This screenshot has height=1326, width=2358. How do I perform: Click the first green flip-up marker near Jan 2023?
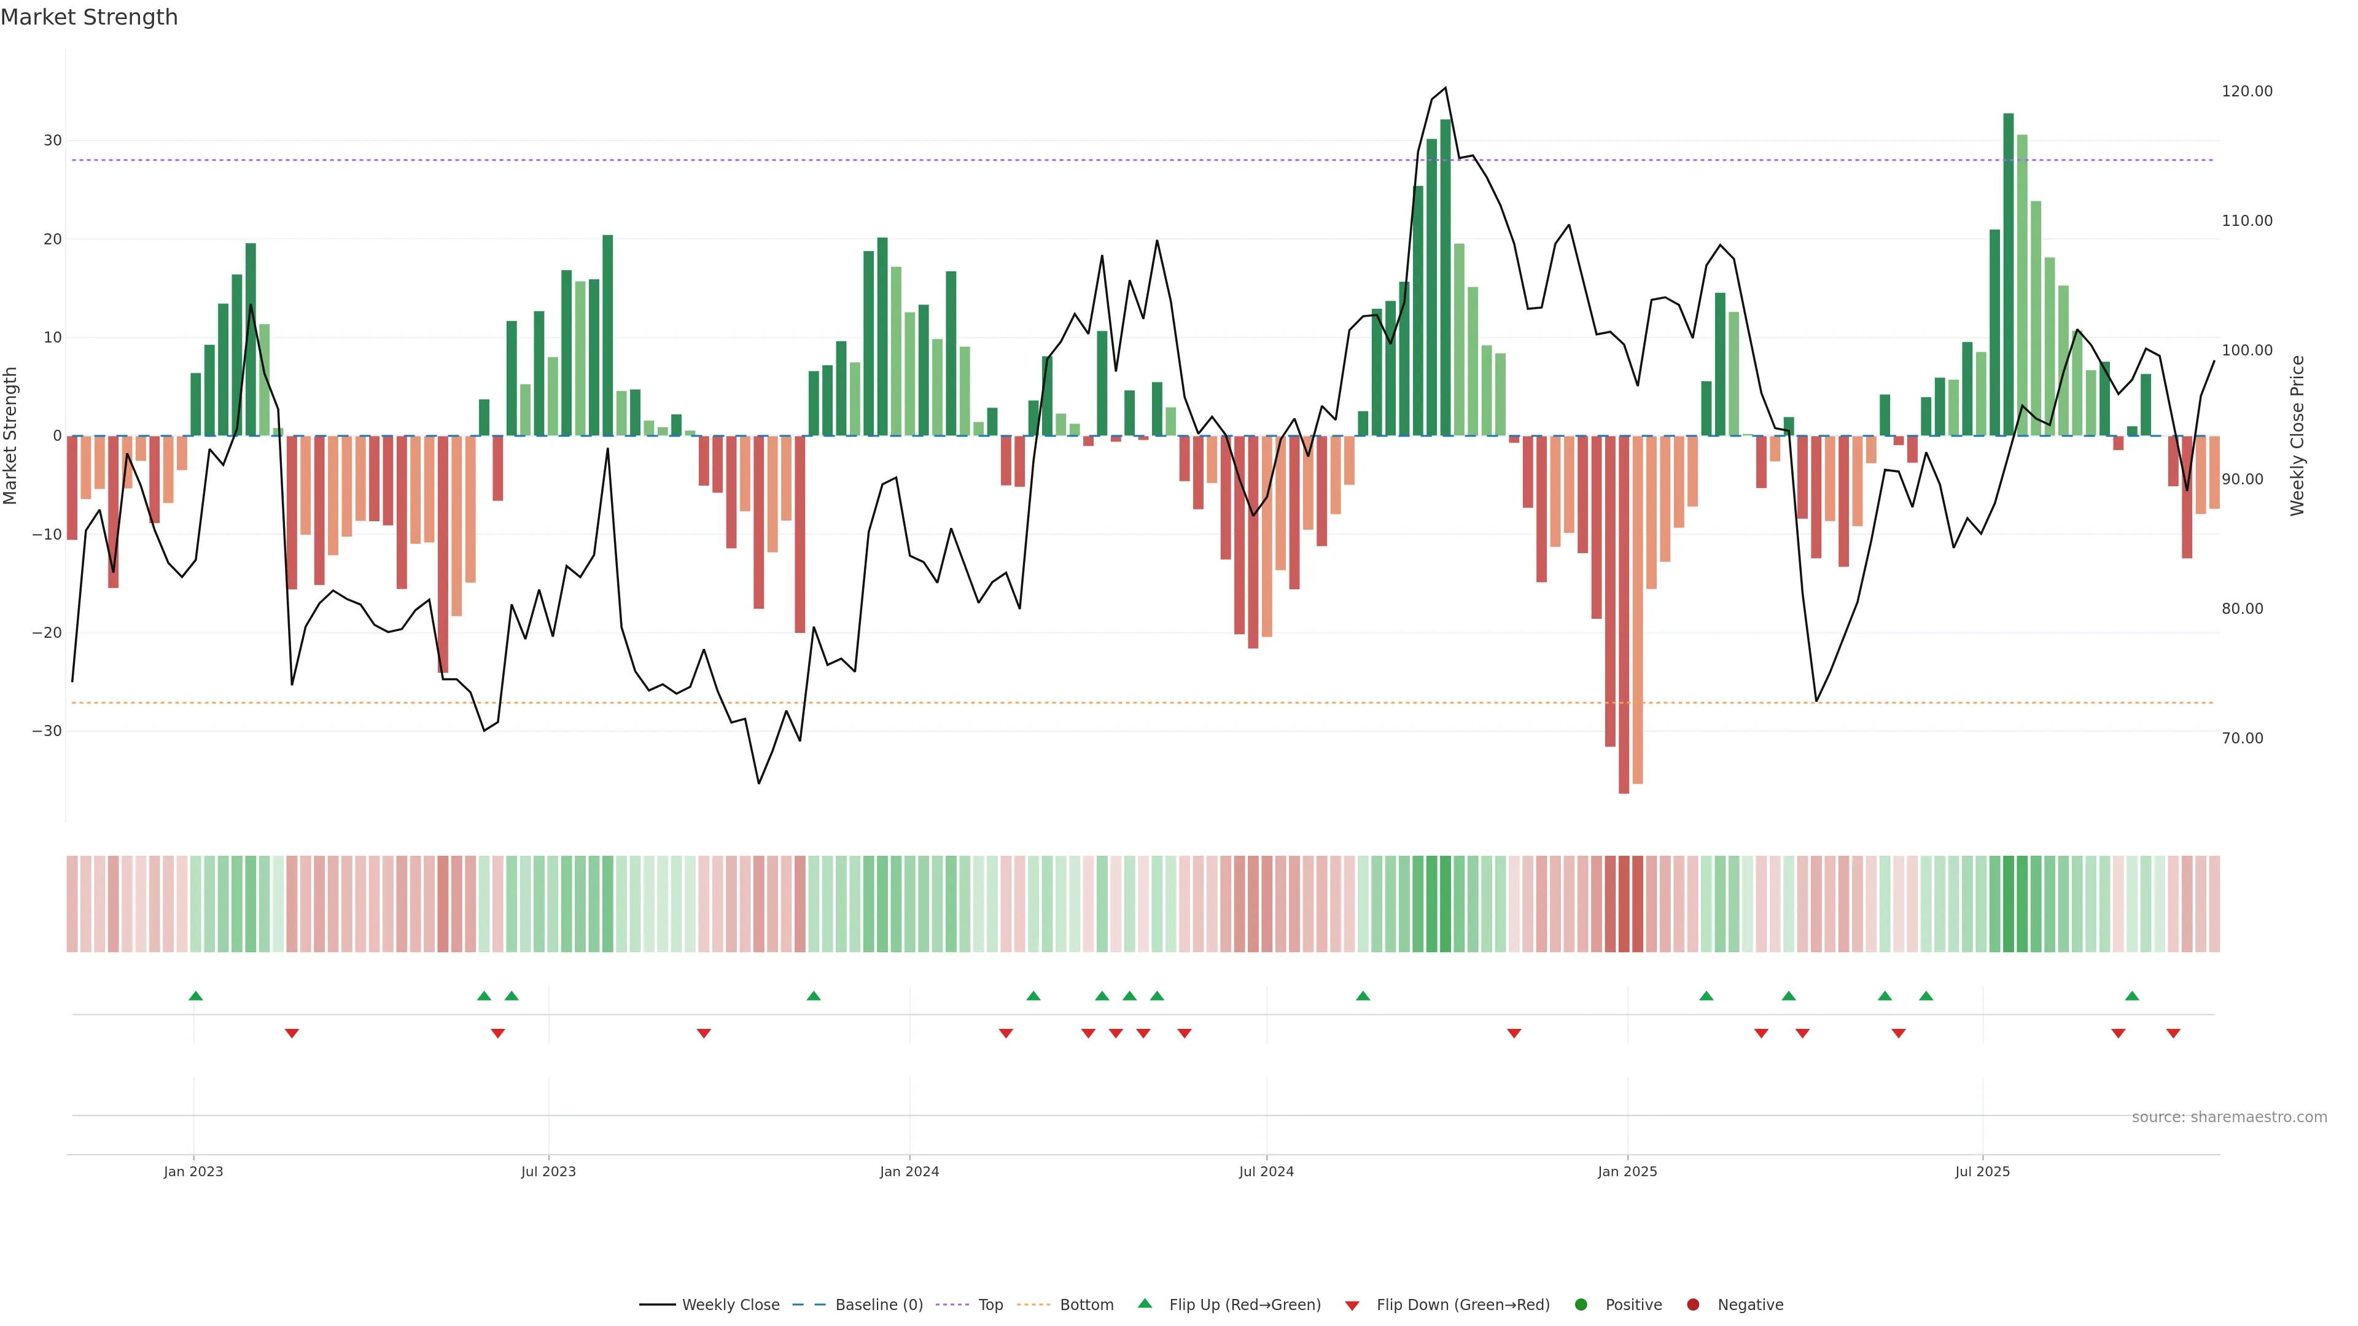point(195,996)
